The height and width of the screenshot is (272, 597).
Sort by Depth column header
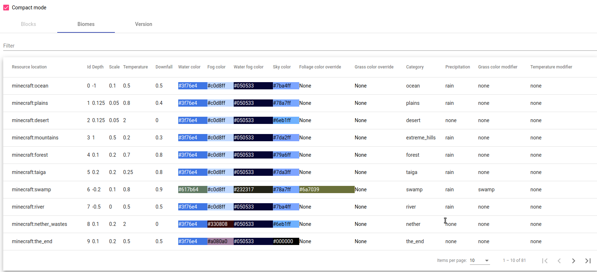(98, 67)
